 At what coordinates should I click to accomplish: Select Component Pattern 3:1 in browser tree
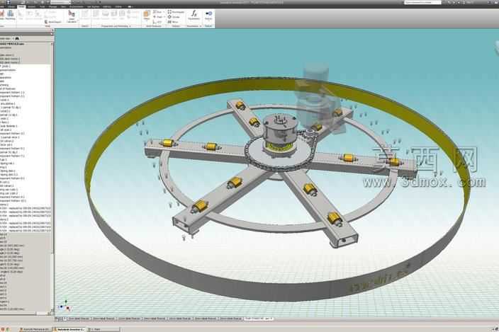tap(13, 96)
